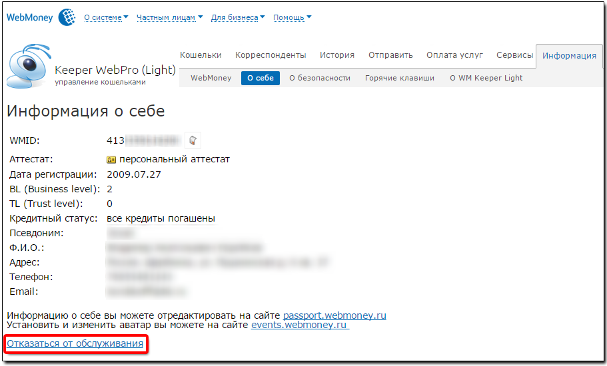Image resolution: width=607 pixels, height=366 pixels.
Task: Click the WebMoney text logo
Action: coord(29,17)
